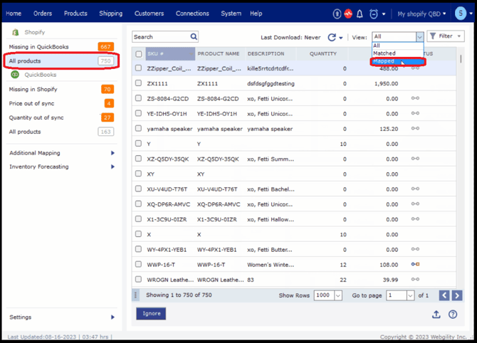The height and width of the screenshot is (343, 477).
Task: Open the help question mark icon
Action: (453, 314)
